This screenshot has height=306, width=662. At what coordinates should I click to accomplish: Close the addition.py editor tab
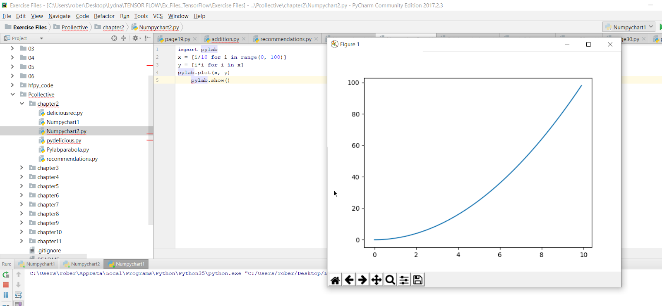[244, 39]
